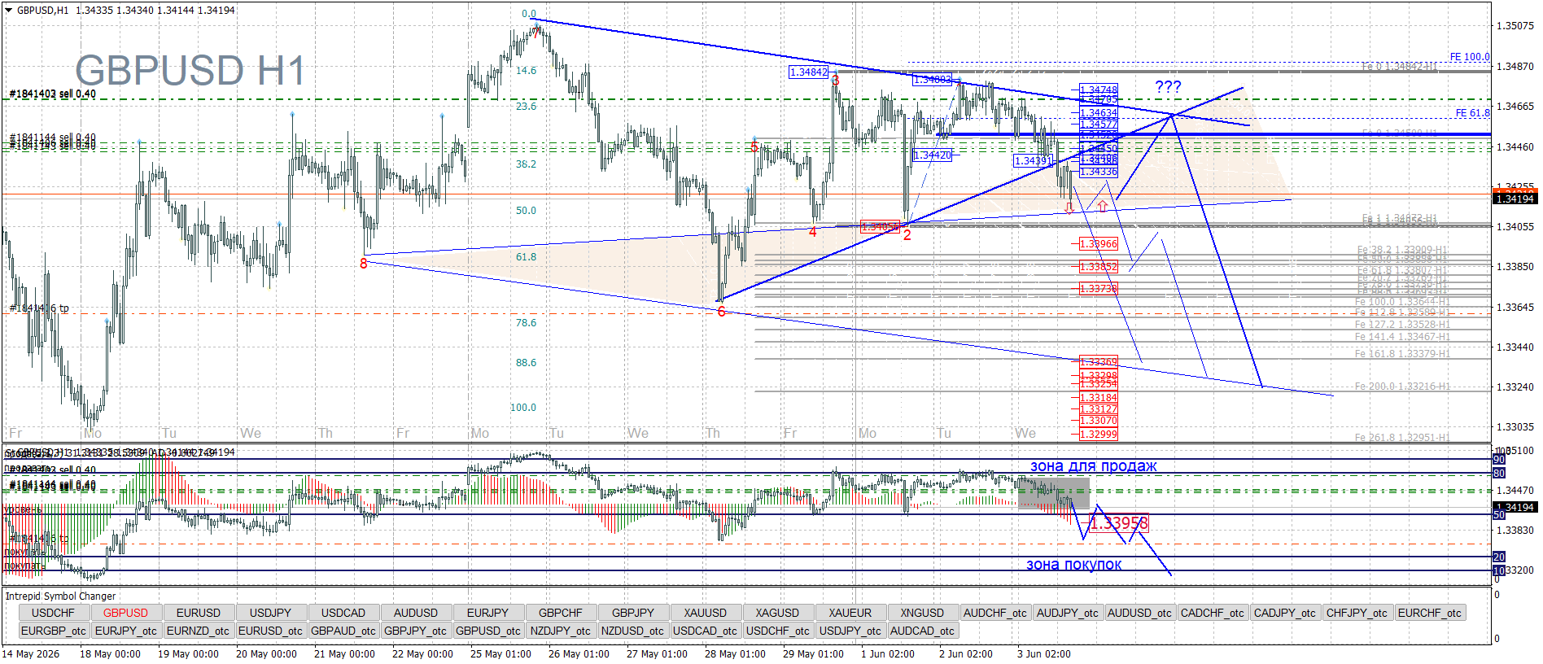Pick the EURUSD_otc button

click(271, 631)
